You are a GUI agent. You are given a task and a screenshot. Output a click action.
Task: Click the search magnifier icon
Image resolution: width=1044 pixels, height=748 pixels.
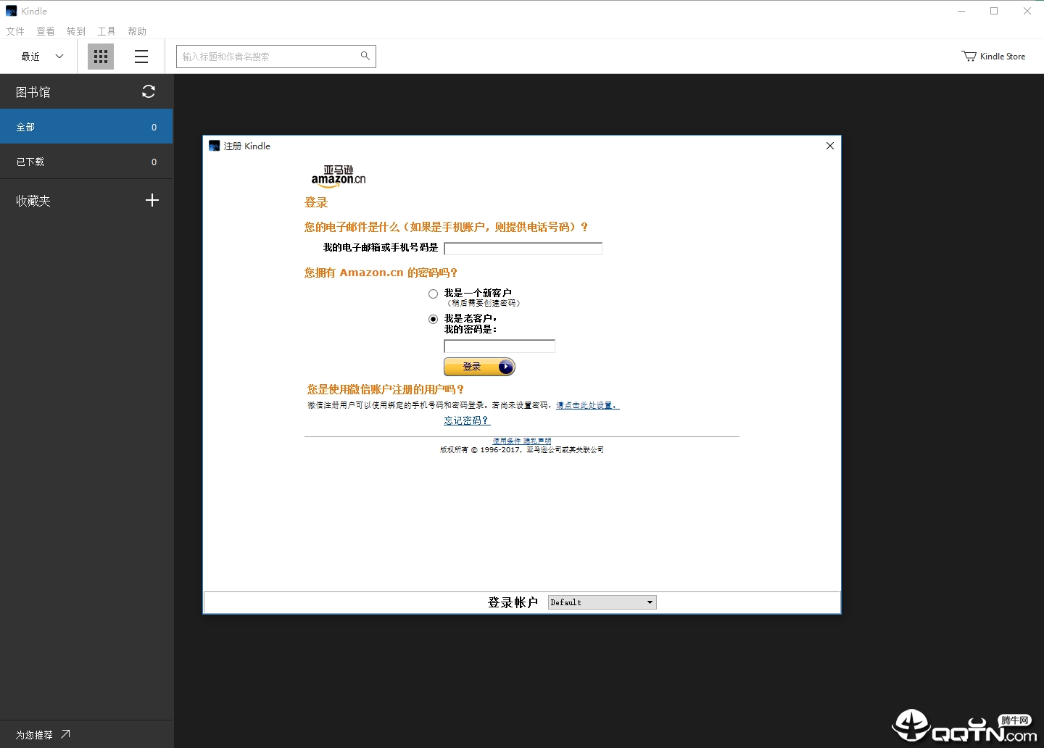(x=365, y=56)
